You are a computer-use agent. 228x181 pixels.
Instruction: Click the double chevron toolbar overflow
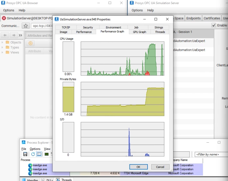(20, 36)
